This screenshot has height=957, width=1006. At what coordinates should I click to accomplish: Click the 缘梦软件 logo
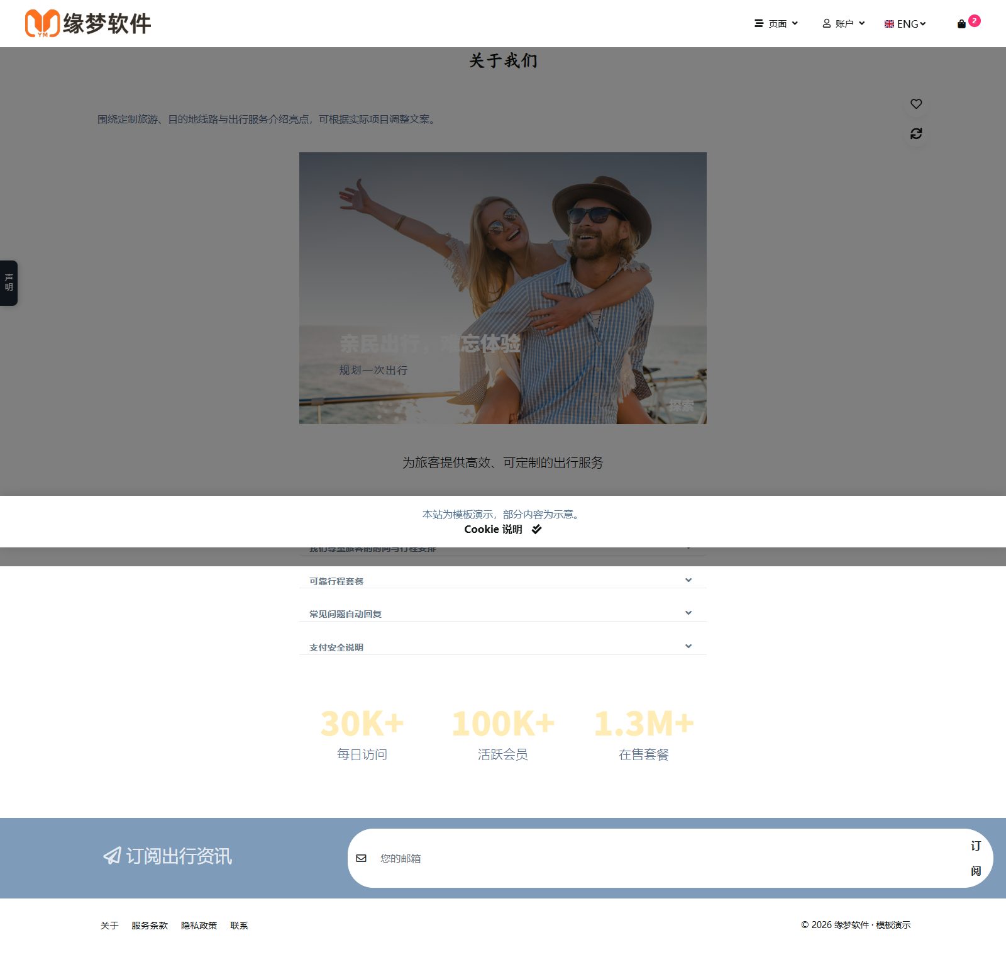[88, 23]
